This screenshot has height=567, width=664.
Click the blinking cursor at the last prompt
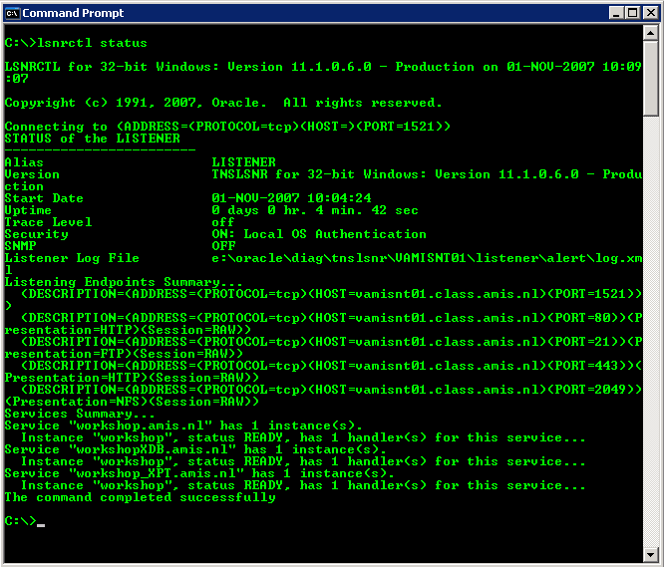tap(41, 524)
